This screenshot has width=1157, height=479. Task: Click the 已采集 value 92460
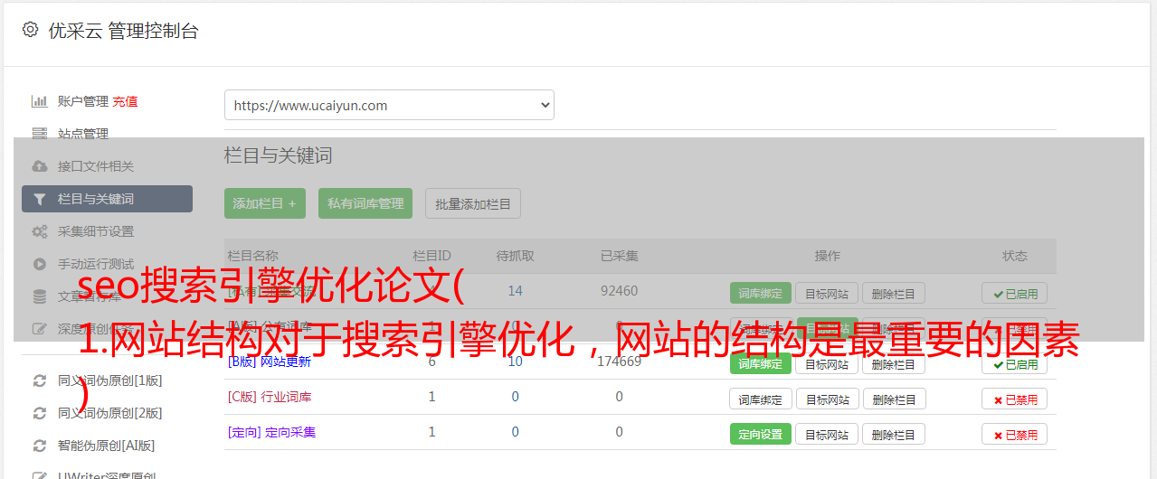(619, 291)
